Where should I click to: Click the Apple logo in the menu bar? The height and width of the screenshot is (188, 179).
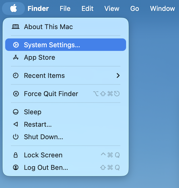click(x=13, y=9)
